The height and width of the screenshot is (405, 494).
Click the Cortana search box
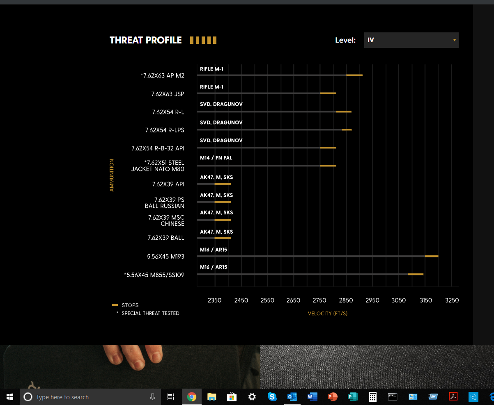click(x=82, y=397)
